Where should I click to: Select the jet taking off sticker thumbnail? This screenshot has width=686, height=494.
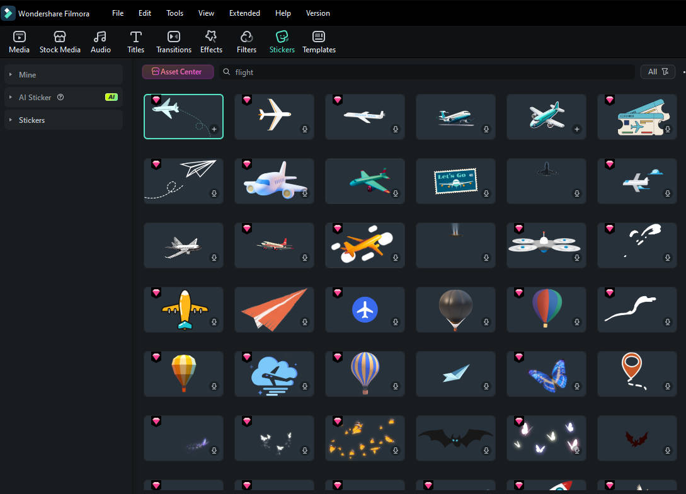(455, 117)
